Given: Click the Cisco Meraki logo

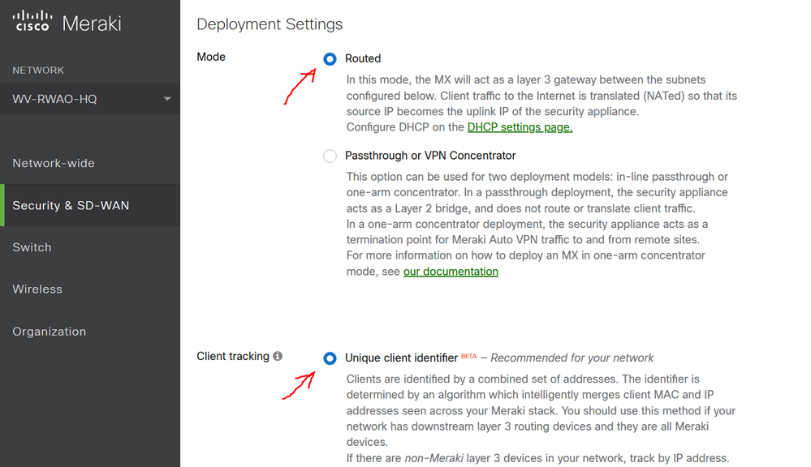Looking at the screenshot, I should coord(67,22).
